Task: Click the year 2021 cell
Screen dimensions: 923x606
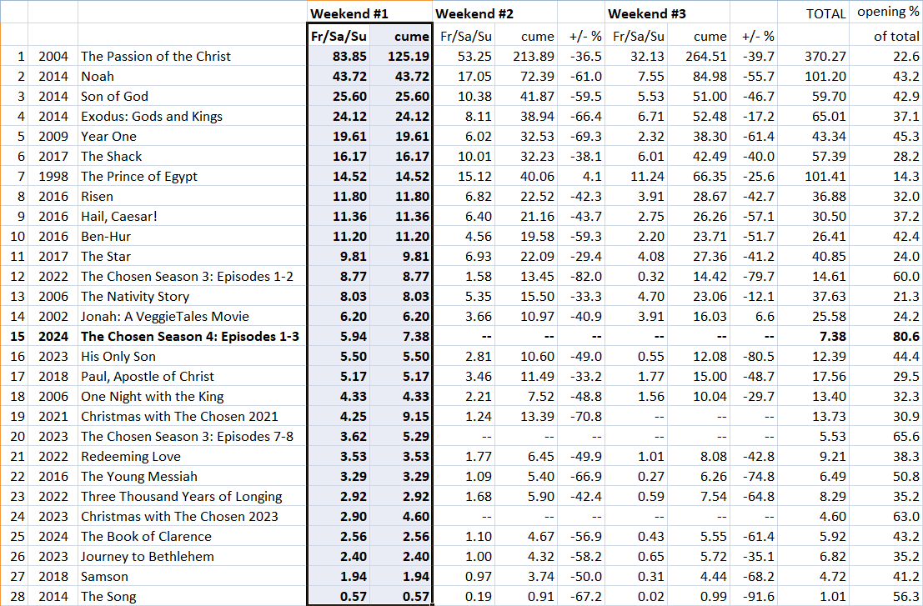Action: pos(53,417)
